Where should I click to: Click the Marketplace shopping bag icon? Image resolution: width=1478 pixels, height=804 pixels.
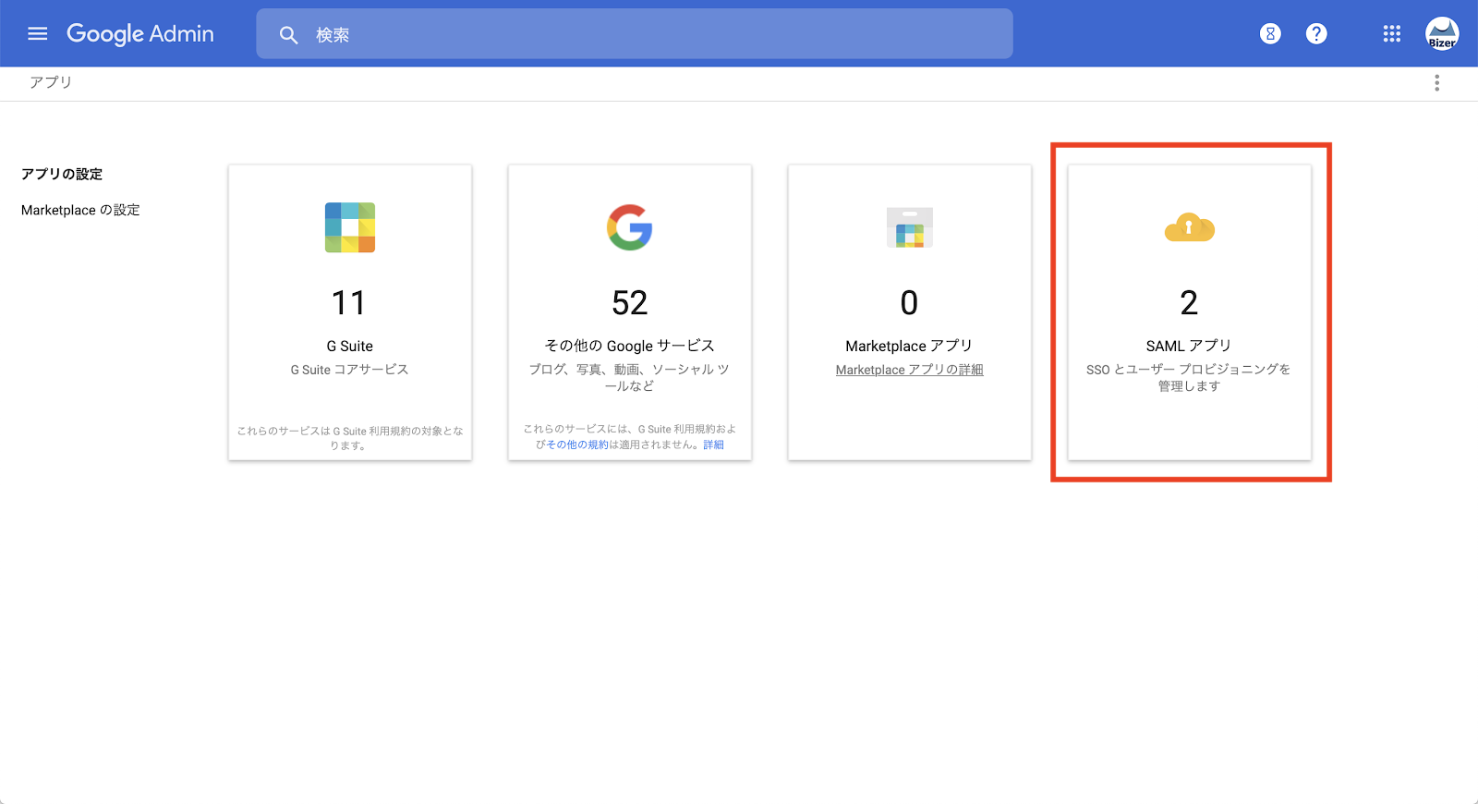point(910,227)
